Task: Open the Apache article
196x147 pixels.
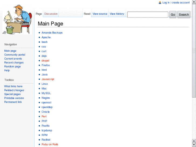Action: pos(46,37)
